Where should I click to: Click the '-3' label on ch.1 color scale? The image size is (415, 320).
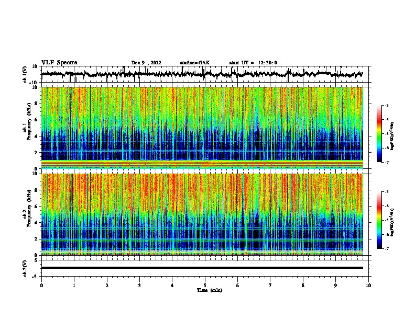pos(386,105)
